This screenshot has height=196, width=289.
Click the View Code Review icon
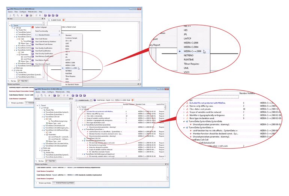click(33, 39)
